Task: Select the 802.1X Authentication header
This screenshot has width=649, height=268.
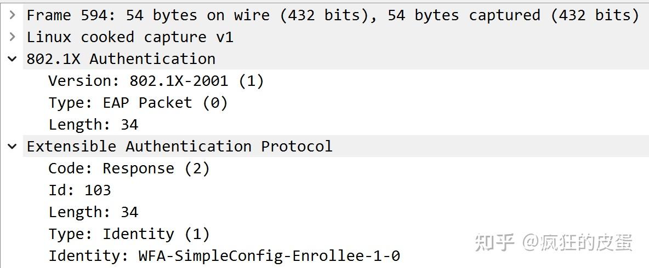Action: 121,59
